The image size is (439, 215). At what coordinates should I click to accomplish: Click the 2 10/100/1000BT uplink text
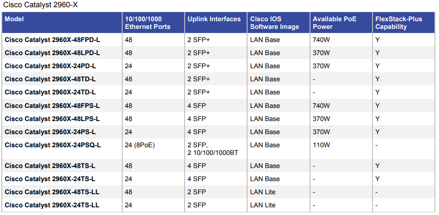213,153
